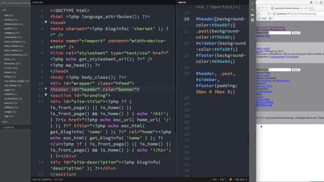This screenshot has width=324, height=182.
Task: Click the top refresh icon in the Brackets right toolbar
Action: point(252,4)
